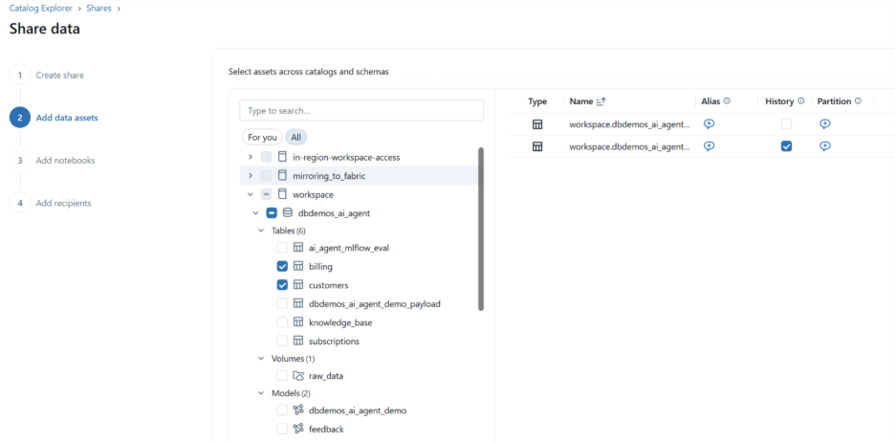Open the Shares breadcrumb link
Image resolution: width=895 pixels, height=442 pixels.
pos(98,9)
